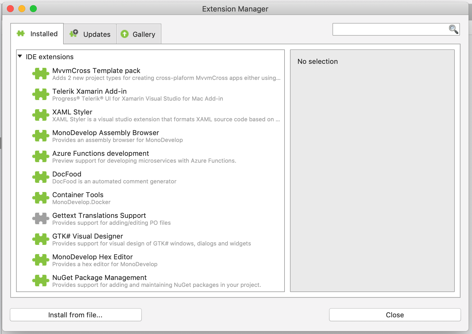Click 'Provides an assembly browser for MonoDevelop' description
The width and height of the screenshot is (472, 334).
(117, 140)
